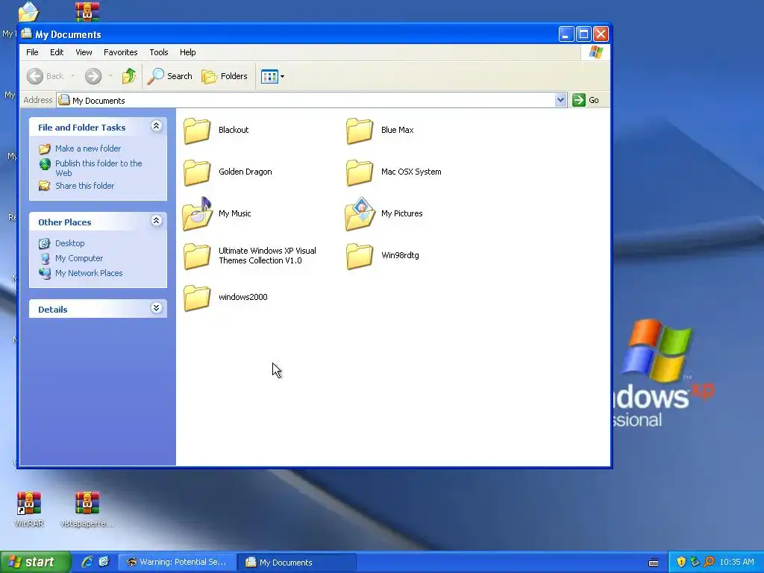Click the My Pictures folder icon
Viewport: 764px width, 573px height.
click(360, 213)
